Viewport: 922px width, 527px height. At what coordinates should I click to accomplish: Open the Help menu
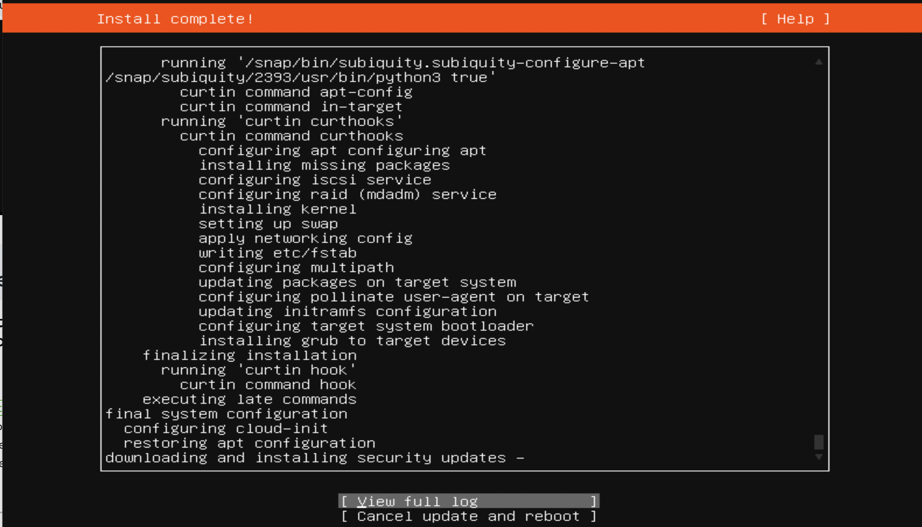796,18
